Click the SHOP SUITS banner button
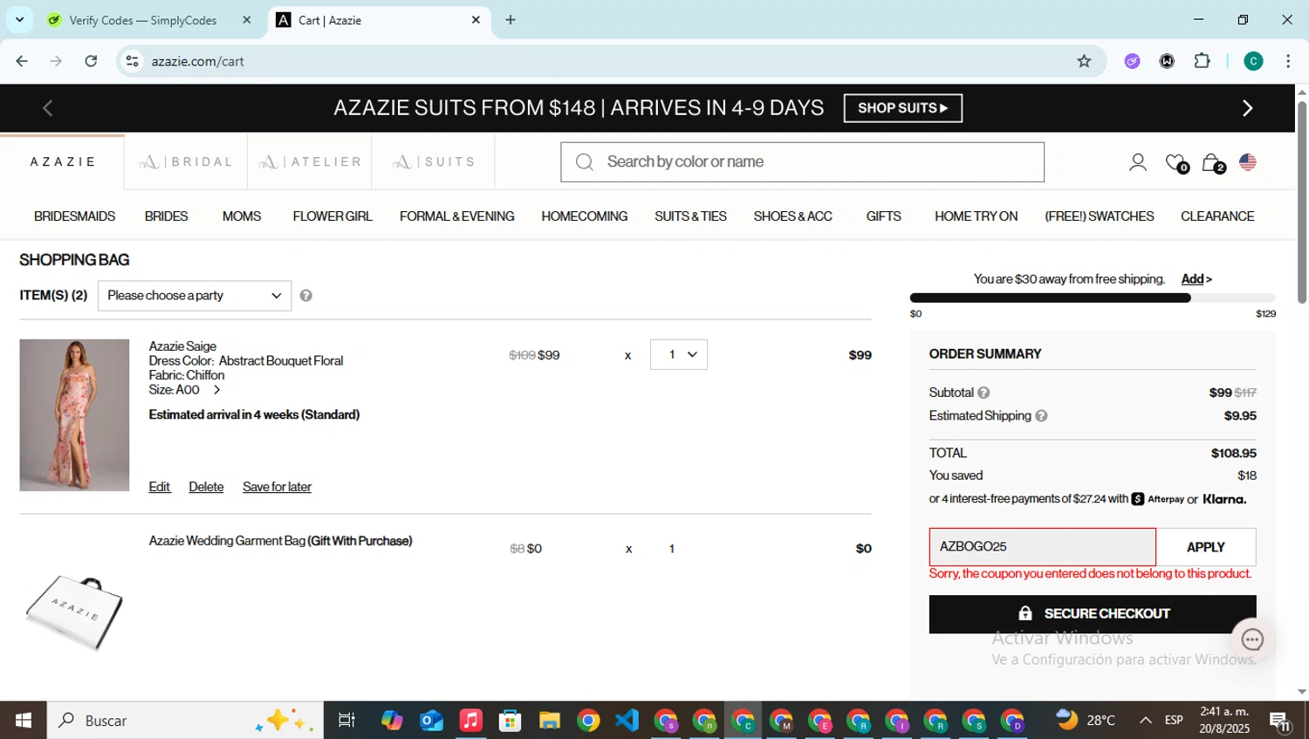The image size is (1309, 739). point(903,108)
